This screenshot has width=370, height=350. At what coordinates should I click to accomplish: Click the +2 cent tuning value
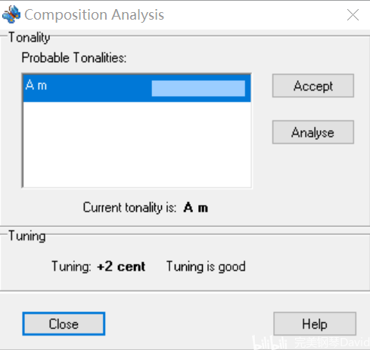click(121, 266)
